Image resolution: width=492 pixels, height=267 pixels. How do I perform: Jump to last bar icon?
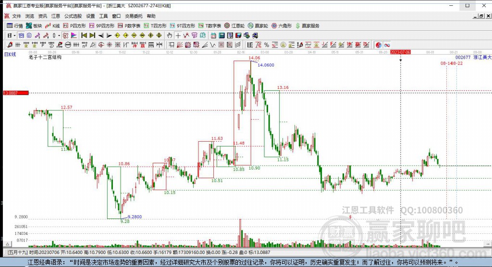click(92, 36)
